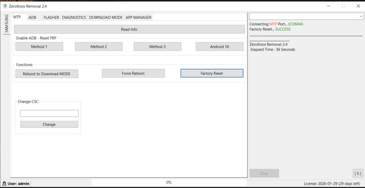365x188 pixels.
Task: Switch to the MTP tab
Action: tap(17, 17)
